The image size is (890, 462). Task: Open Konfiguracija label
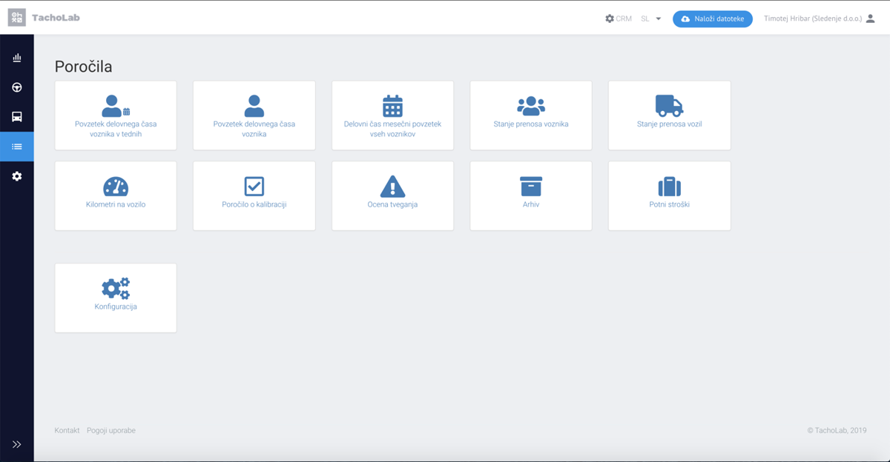tap(116, 307)
